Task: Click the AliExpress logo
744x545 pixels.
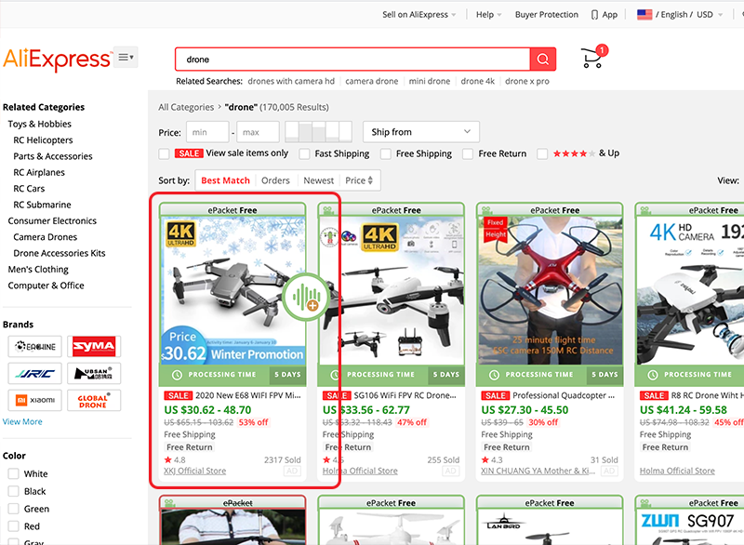Action: (58, 58)
